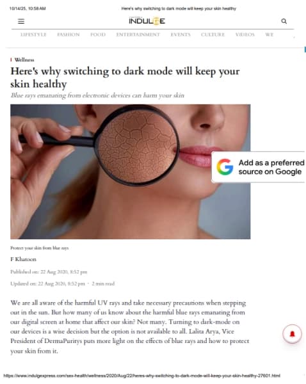Click the partially visible WE nav item
The image size is (306, 384).
270,35
